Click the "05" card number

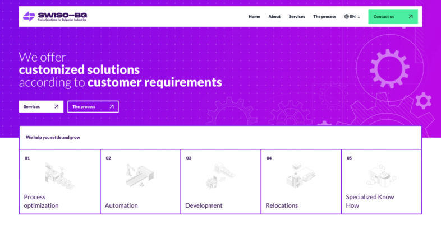pos(350,158)
